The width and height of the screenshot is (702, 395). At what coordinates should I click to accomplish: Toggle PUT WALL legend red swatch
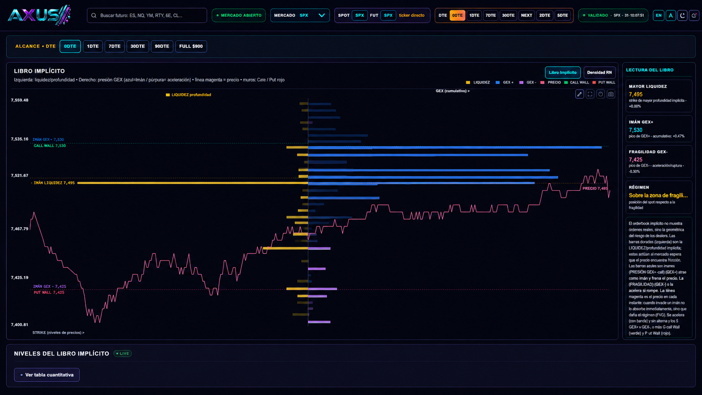tap(594, 83)
